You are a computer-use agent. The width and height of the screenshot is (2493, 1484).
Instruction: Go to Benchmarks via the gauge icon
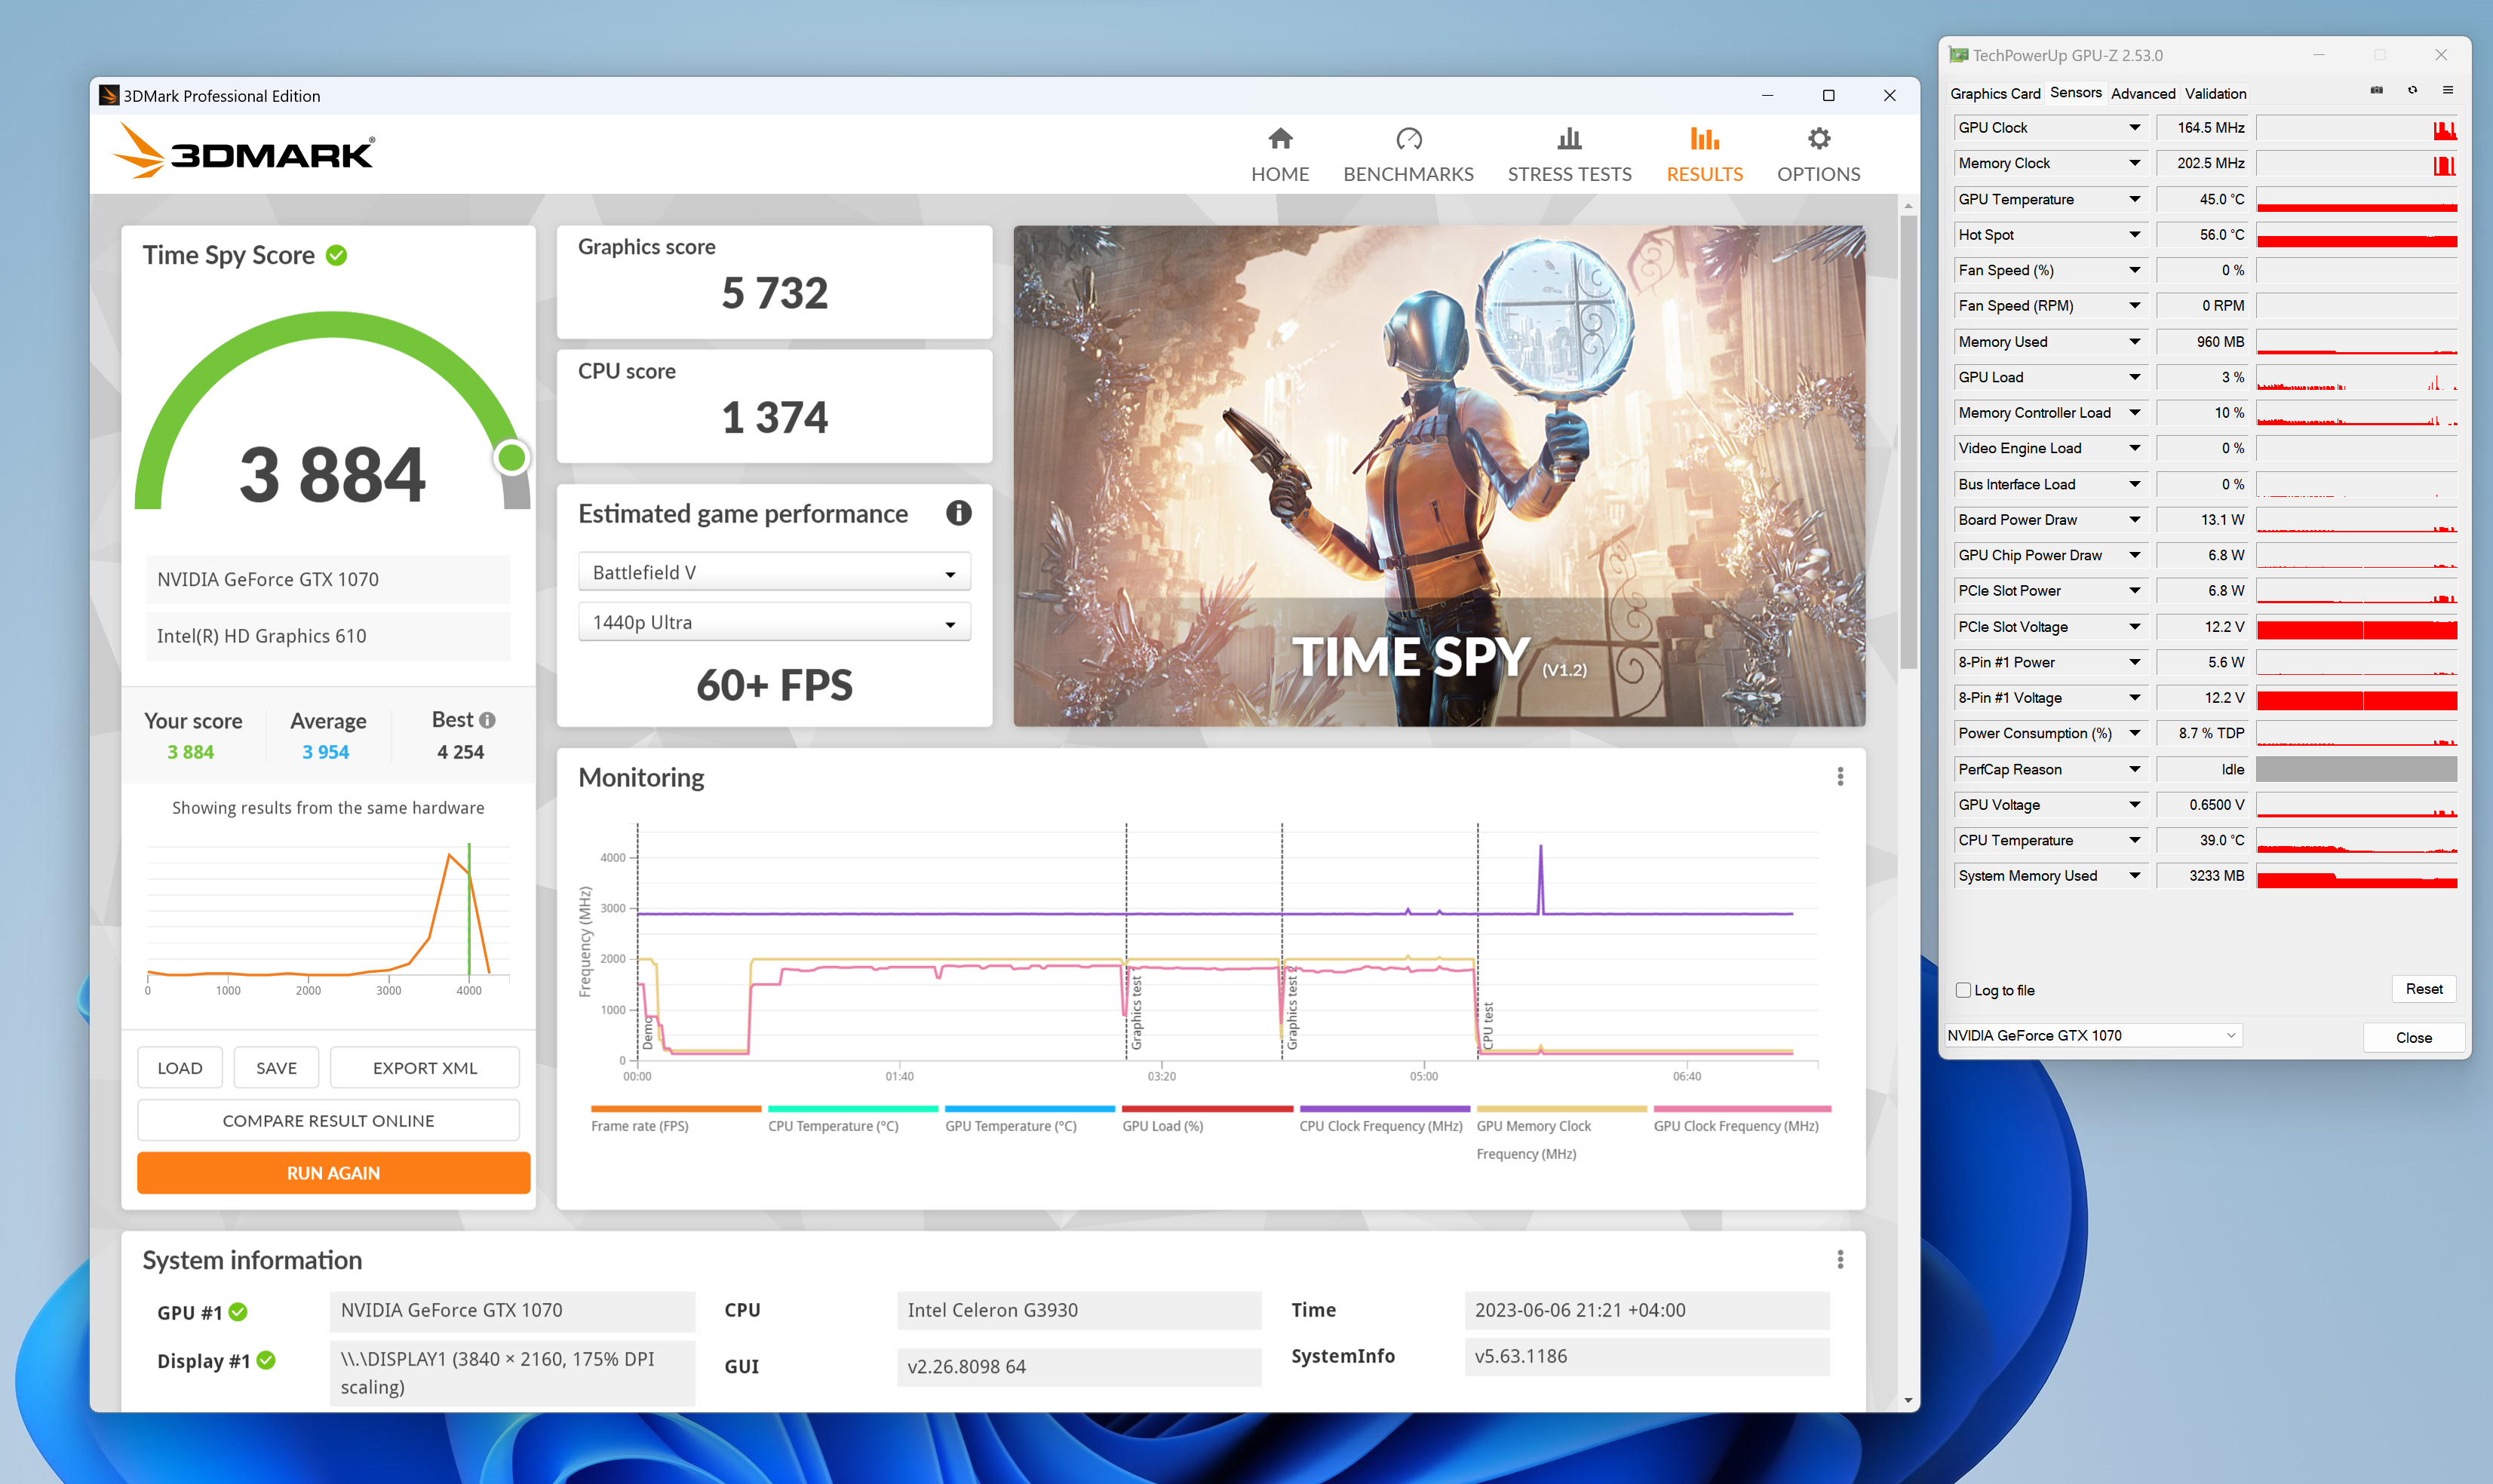1408,139
